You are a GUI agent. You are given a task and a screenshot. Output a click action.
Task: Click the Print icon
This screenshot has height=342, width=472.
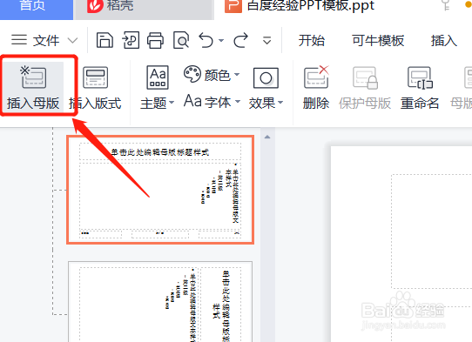pos(155,40)
